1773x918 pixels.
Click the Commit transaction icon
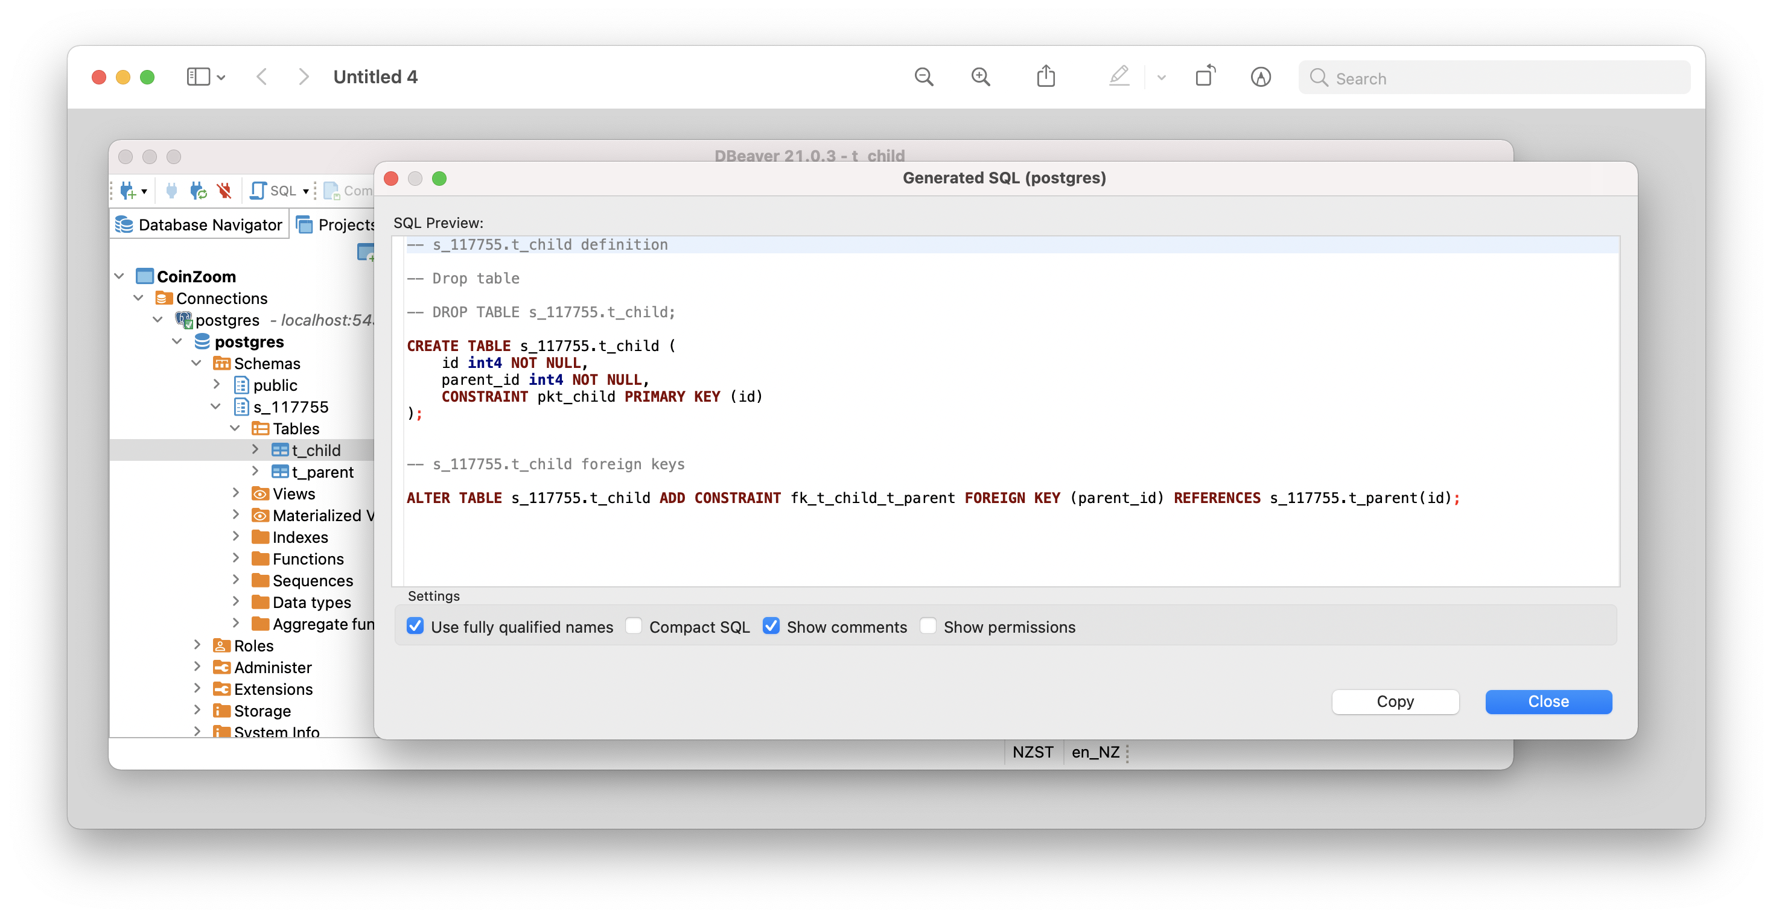332,191
